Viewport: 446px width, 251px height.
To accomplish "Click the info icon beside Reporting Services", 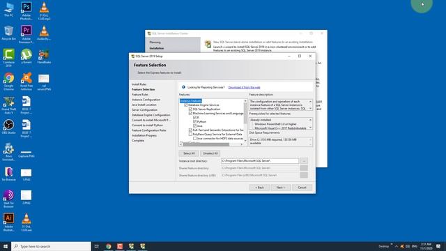I will click(x=183, y=87).
